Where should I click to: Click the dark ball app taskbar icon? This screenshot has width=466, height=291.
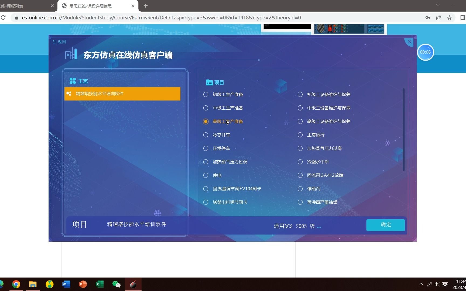[x=133, y=284]
